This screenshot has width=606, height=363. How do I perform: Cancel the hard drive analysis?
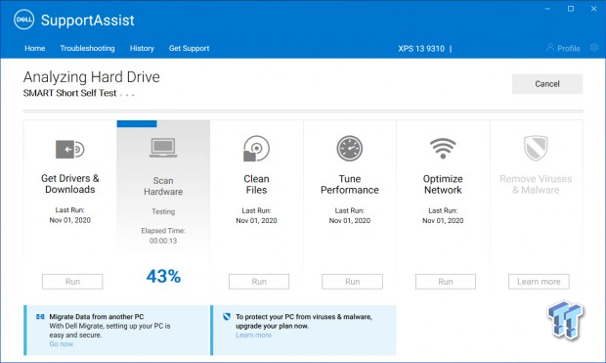coord(547,84)
